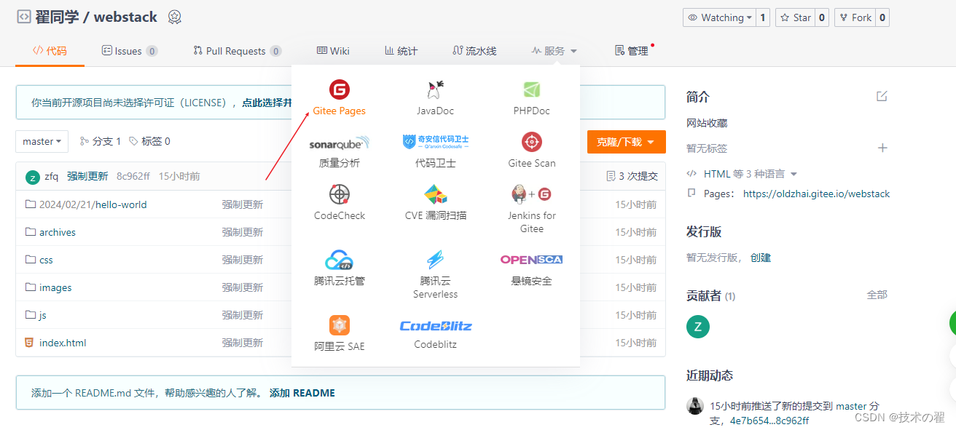Collapse the 服务 dropdown menu
Viewport: 956px width, 430px height.
tap(554, 51)
